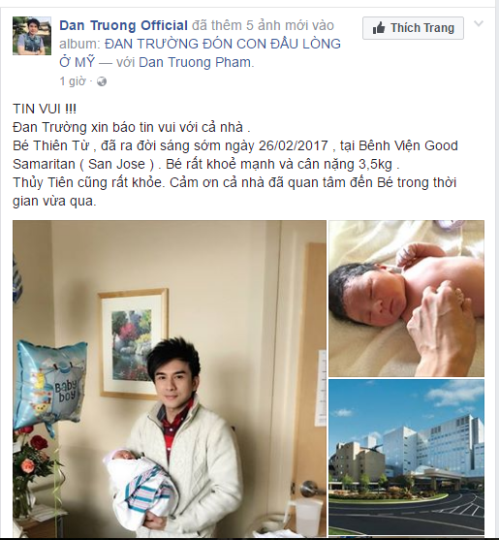Like the page with Thích Trang button

413,28
